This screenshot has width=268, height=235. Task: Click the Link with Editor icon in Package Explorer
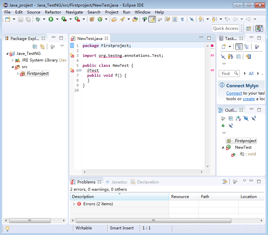point(42,47)
